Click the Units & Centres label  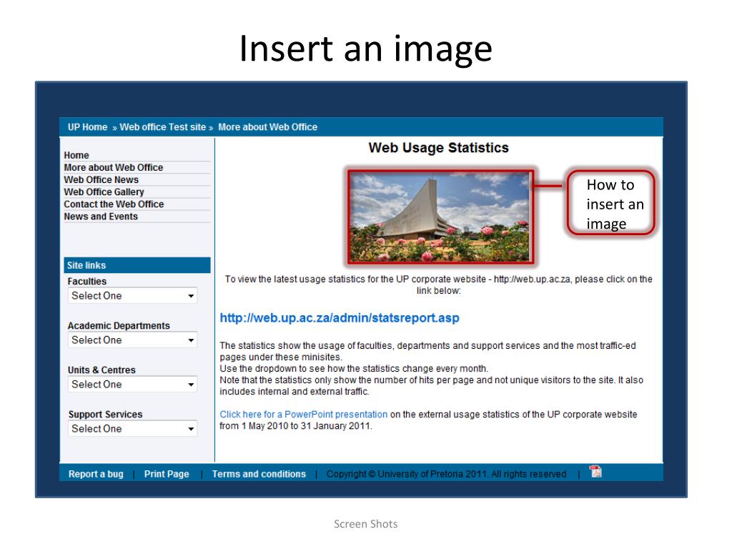(102, 370)
